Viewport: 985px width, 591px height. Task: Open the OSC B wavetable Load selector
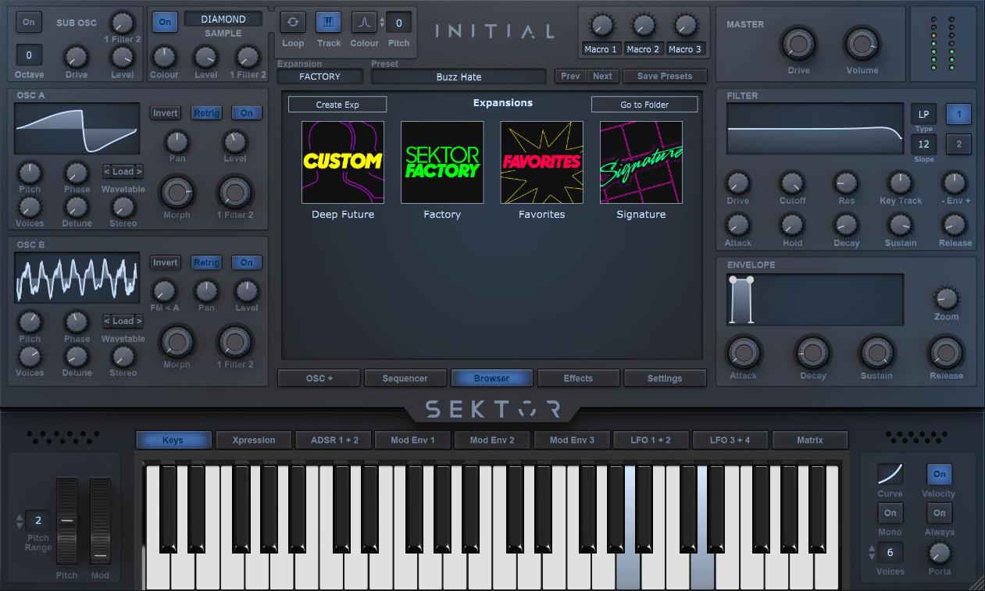tap(123, 321)
